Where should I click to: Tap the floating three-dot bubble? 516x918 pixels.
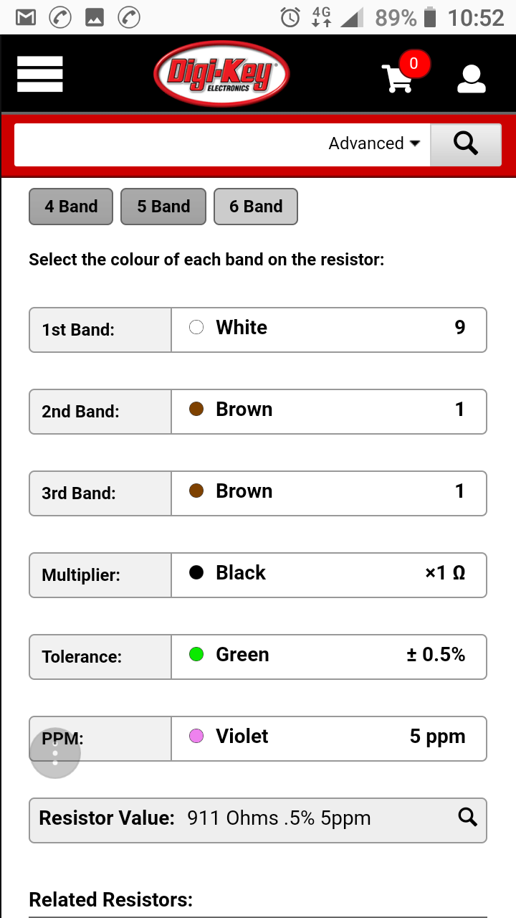click(x=55, y=752)
